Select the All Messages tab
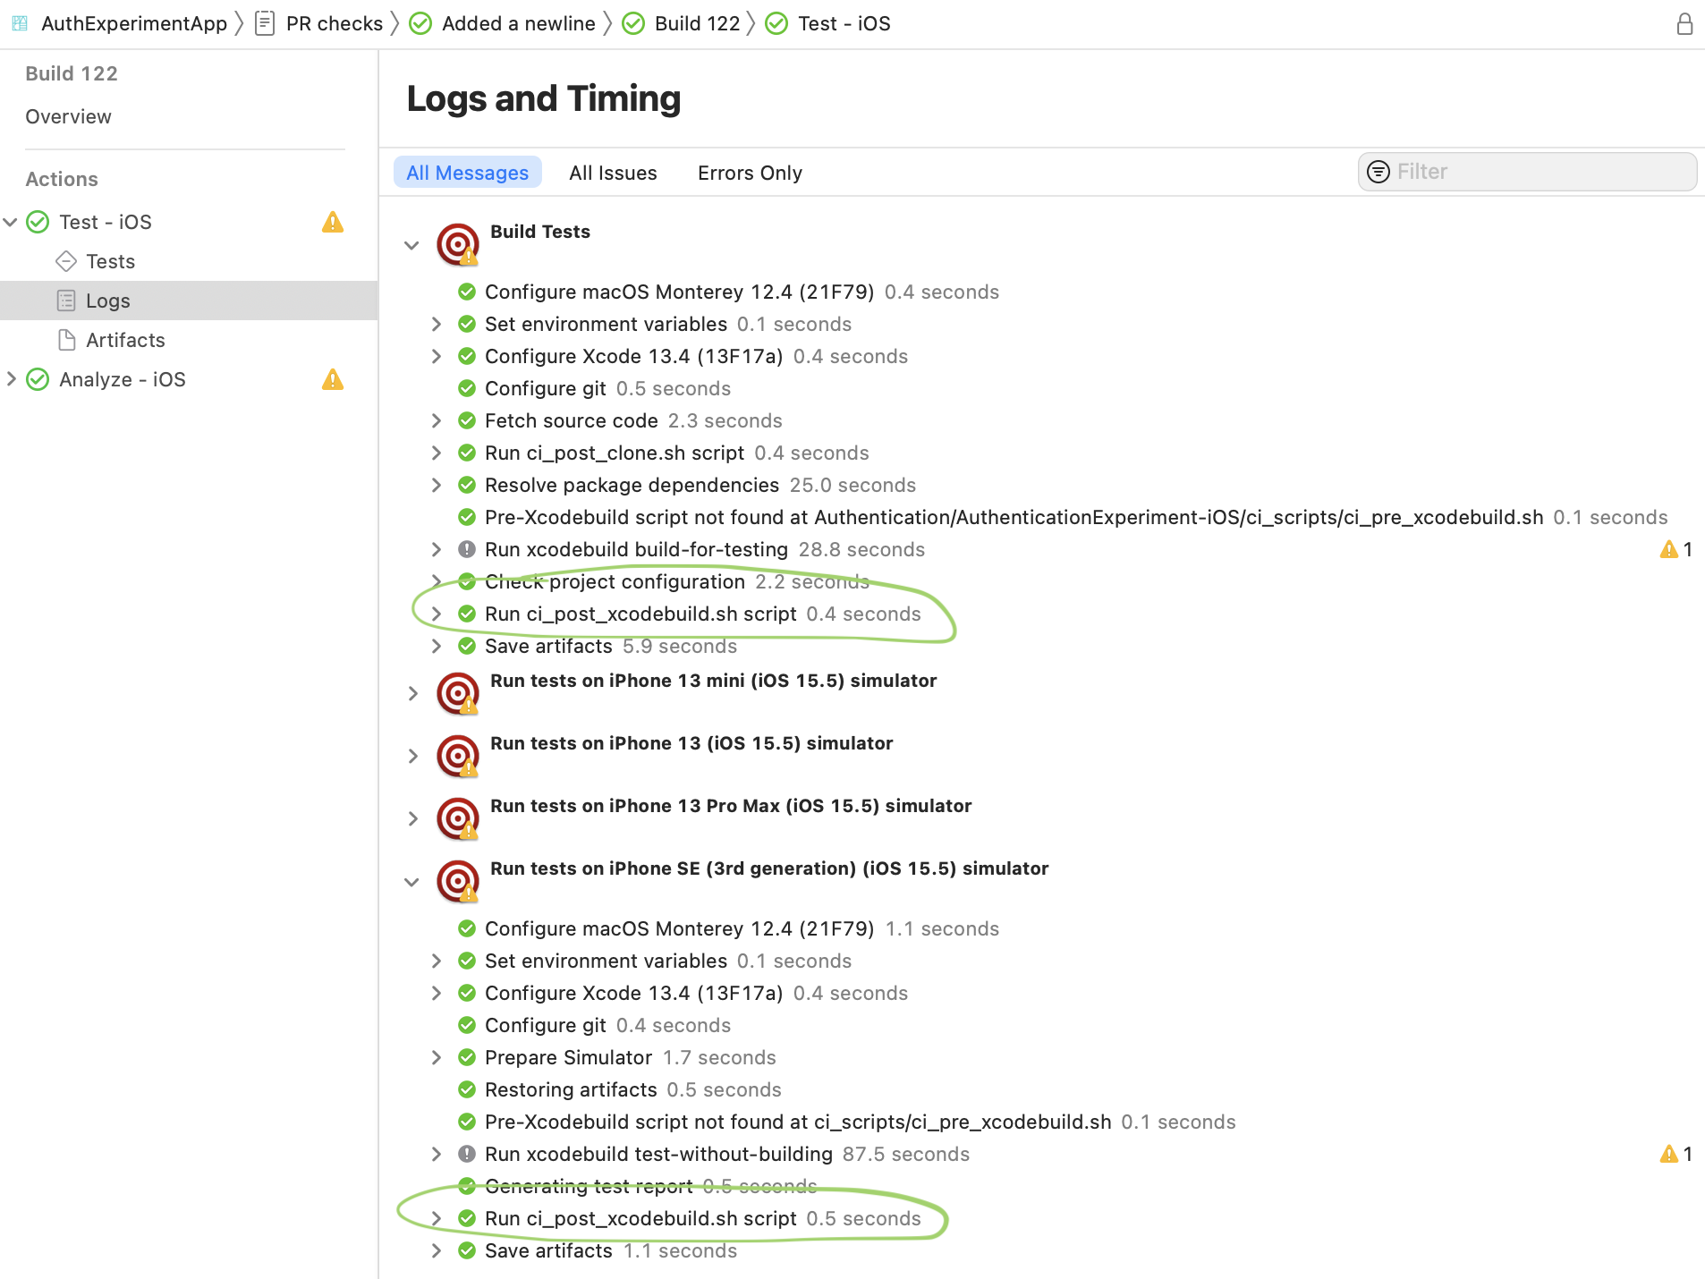The height and width of the screenshot is (1279, 1705). [x=468, y=173]
